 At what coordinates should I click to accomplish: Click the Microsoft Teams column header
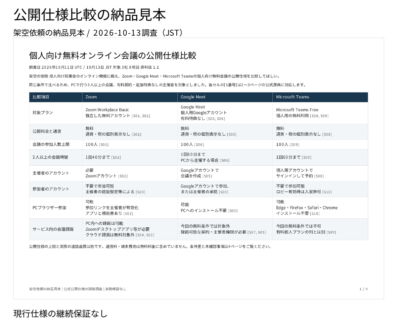(320, 97)
